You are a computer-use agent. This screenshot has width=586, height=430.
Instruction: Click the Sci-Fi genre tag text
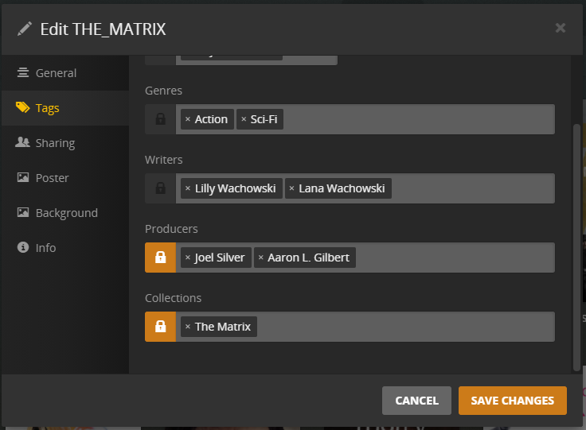pos(264,119)
